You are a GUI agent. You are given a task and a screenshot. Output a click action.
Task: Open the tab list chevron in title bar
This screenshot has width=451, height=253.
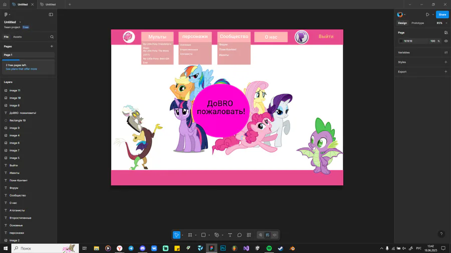click(410, 4)
